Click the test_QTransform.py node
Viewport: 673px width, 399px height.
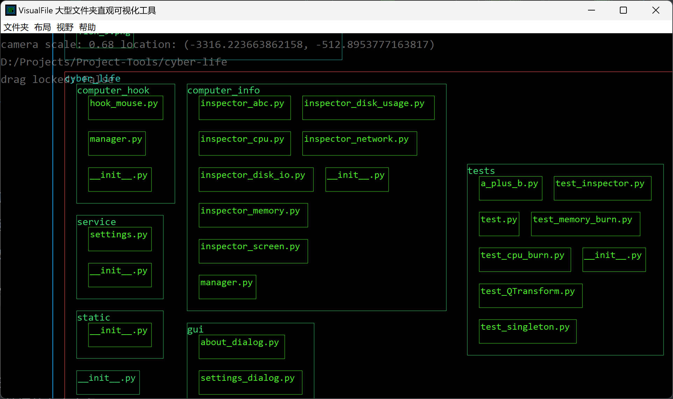530,296
